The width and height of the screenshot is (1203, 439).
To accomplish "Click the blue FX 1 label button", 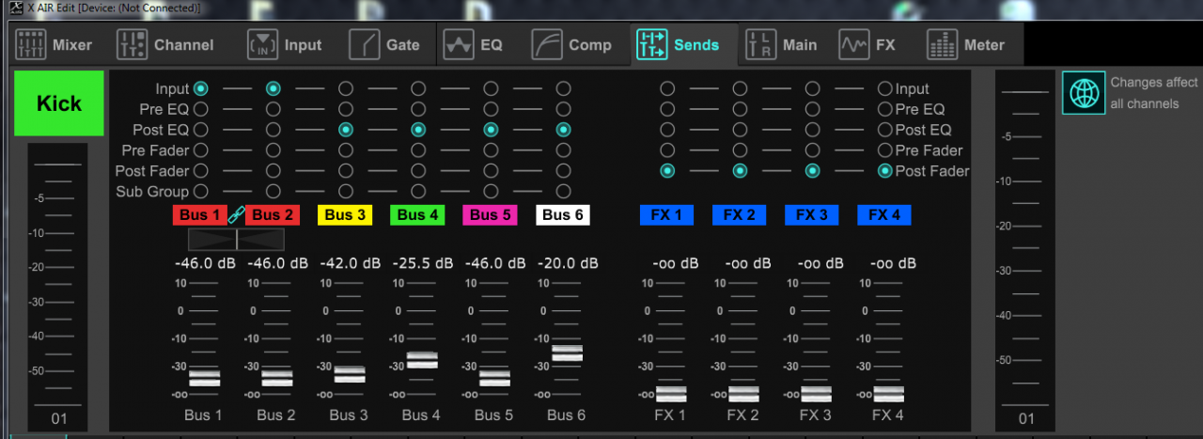I will (x=666, y=215).
